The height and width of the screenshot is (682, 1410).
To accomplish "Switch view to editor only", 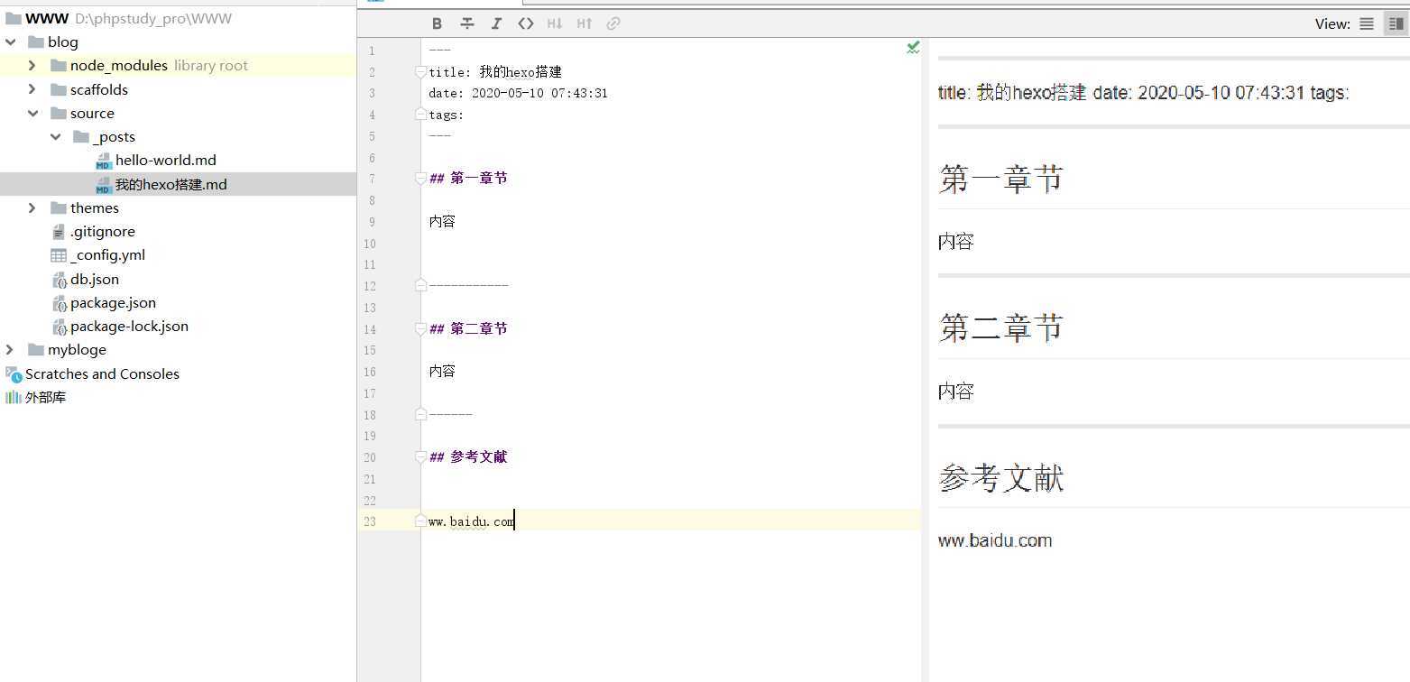I will coord(1367,23).
